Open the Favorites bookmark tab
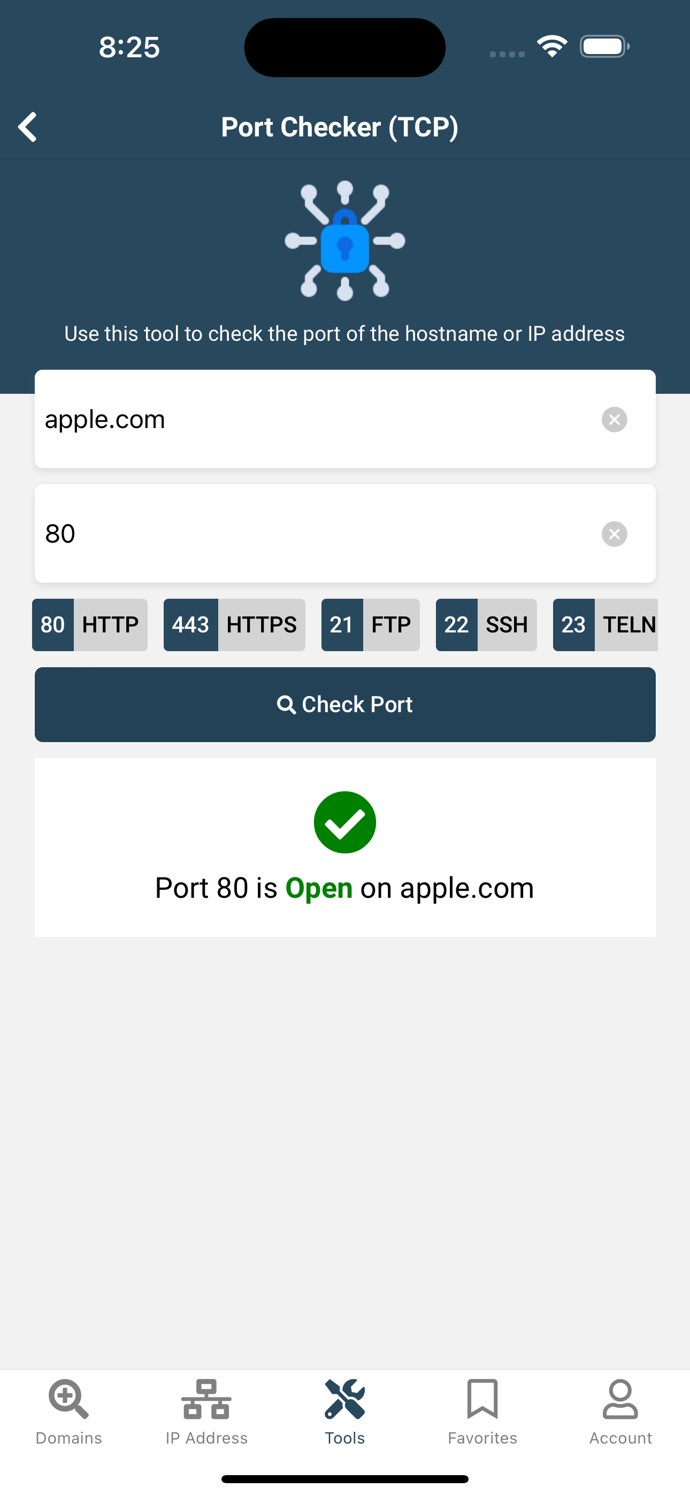 pos(482,1412)
